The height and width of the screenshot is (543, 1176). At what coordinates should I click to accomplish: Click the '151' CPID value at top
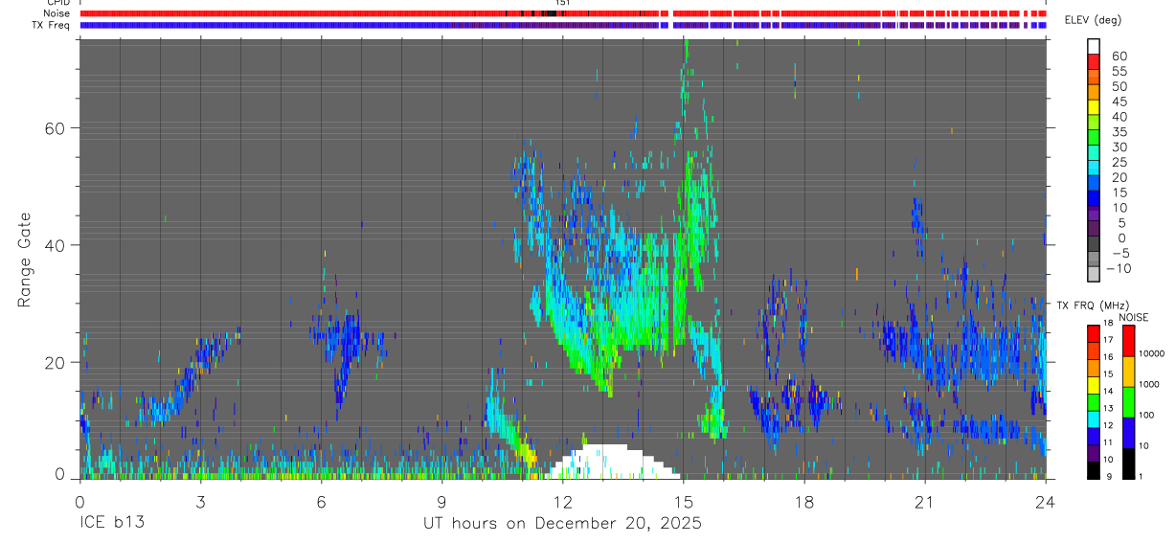click(x=563, y=4)
